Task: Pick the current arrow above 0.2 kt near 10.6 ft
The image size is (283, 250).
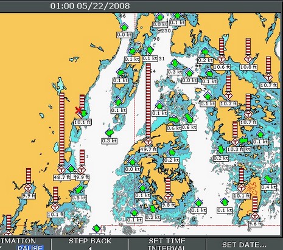Action: pyautogui.click(x=205, y=52)
